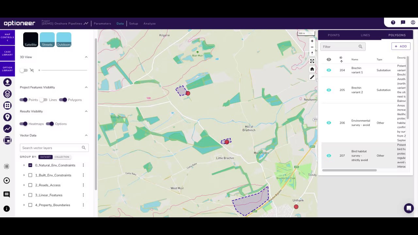Toggle Points visibility switch
This screenshot has width=418, height=235.
[24, 100]
